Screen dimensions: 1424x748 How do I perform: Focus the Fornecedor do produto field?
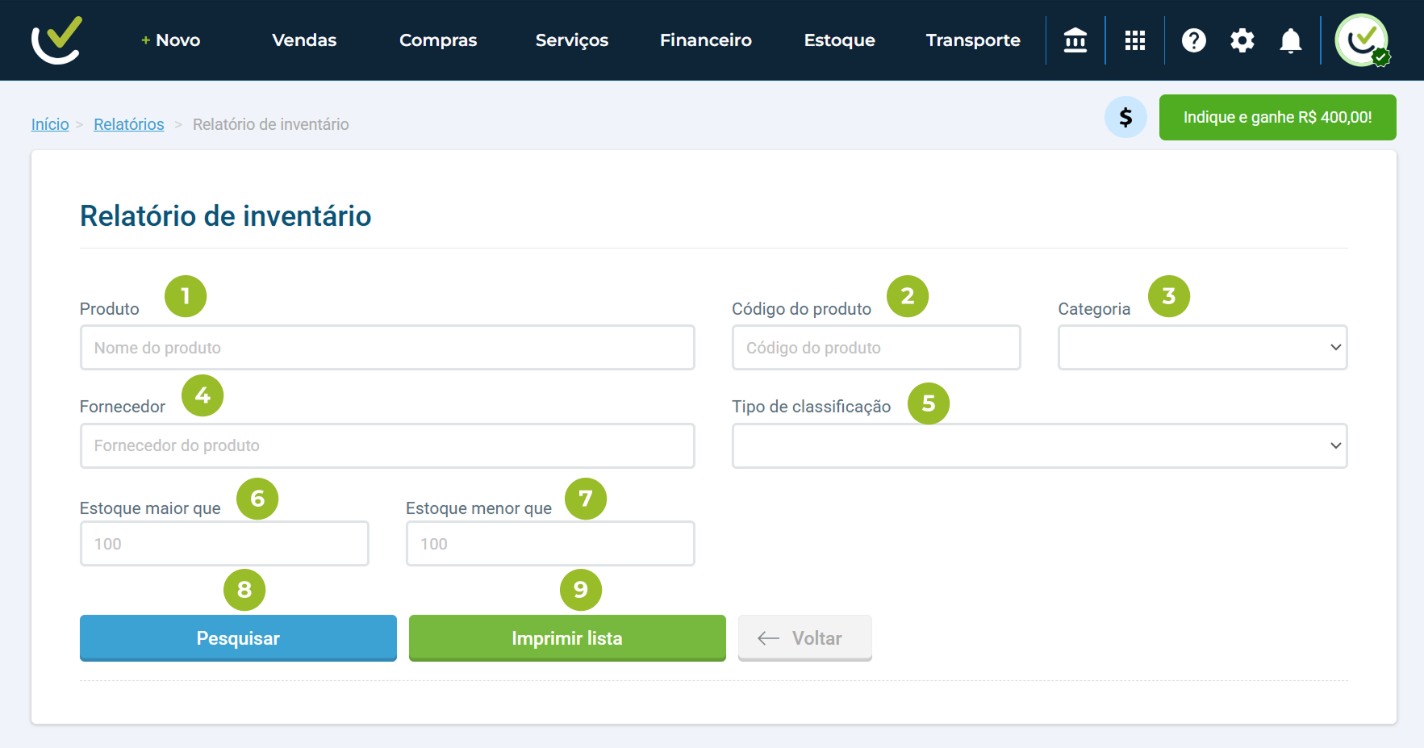point(387,445)
